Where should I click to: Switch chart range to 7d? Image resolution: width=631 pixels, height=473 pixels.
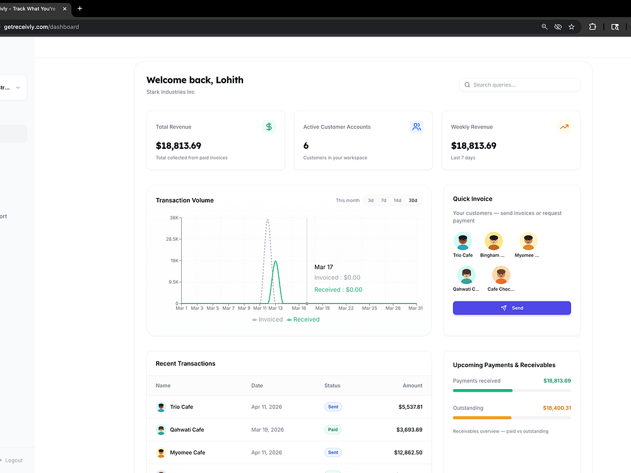(384, 201)
